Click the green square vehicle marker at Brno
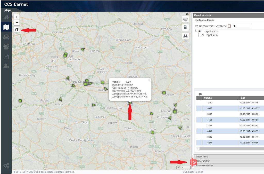Viewport: 264px width, 174px height. 152,132
